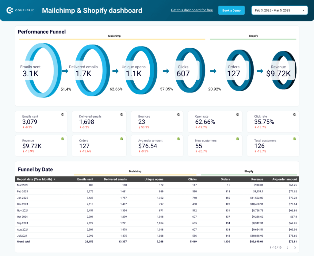
Task: Click the Revenue $9.72K funnel ring
Action: tap(284, 70)
